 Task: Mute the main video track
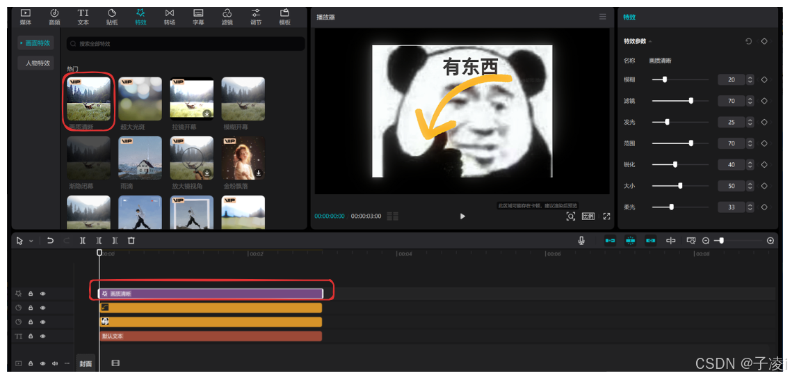coord(54,363)
